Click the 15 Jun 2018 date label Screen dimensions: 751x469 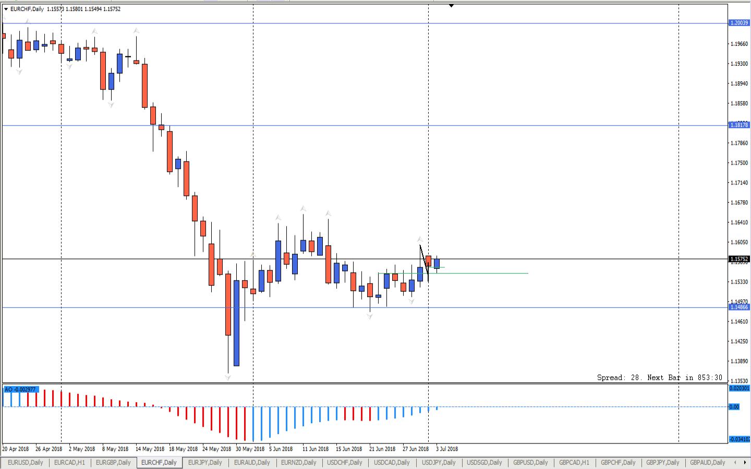(349, 449)
